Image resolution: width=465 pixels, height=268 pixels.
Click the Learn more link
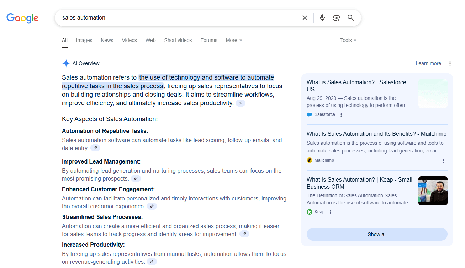[428, 63]
